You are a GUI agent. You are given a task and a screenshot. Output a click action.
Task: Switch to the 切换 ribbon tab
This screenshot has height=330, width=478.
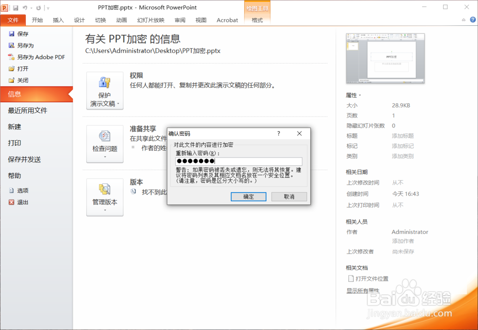(100, 20)
